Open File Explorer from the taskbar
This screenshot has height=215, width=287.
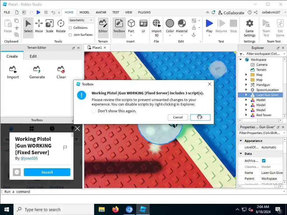point(101,209)
